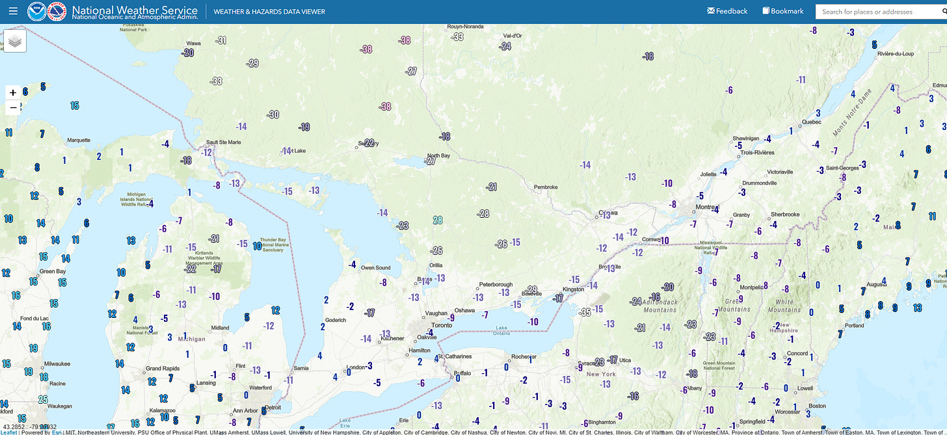
Task: Click the Shawinigan city label
Action: [x=745, y=138]
